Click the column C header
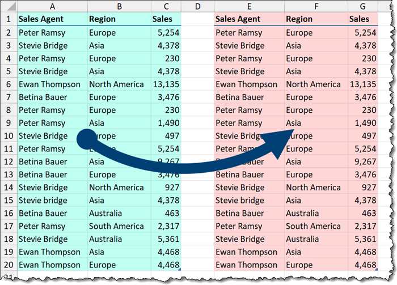Screen dimensions: 397x285 tap(166, 6)
